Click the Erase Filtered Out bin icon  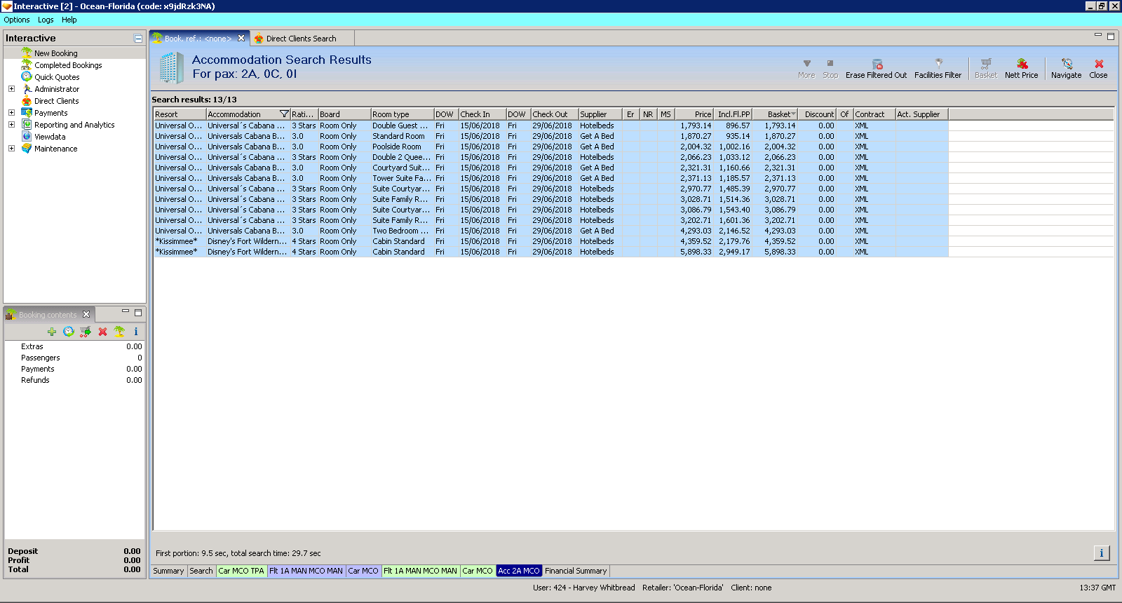point(877,64)
